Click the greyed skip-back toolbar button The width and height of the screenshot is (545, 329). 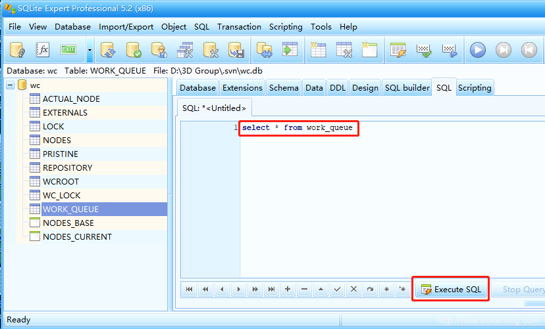pyautogui.click(x=529, y=50)
